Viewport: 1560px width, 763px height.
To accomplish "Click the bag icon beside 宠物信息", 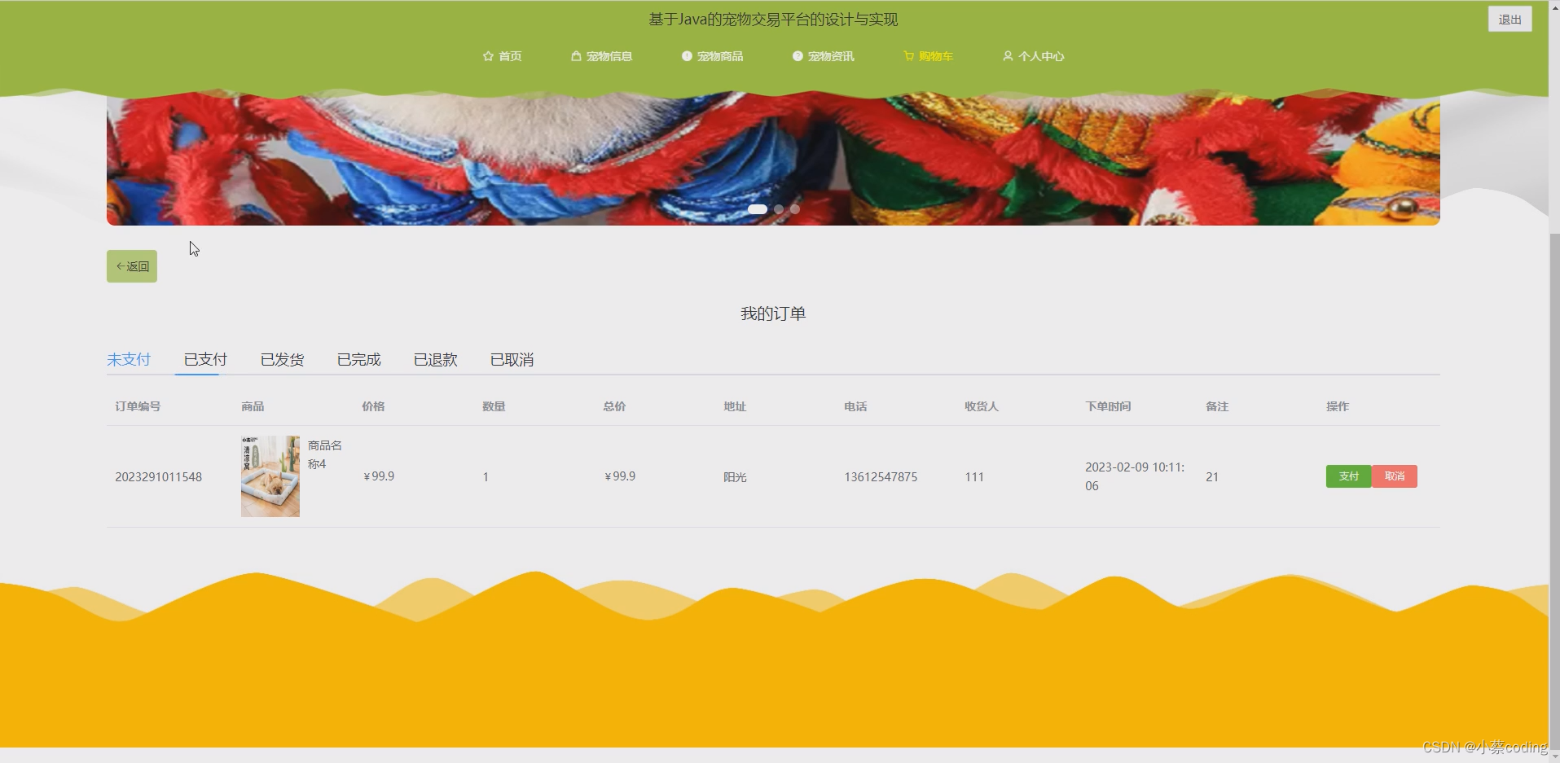I will tap(576, 56).
